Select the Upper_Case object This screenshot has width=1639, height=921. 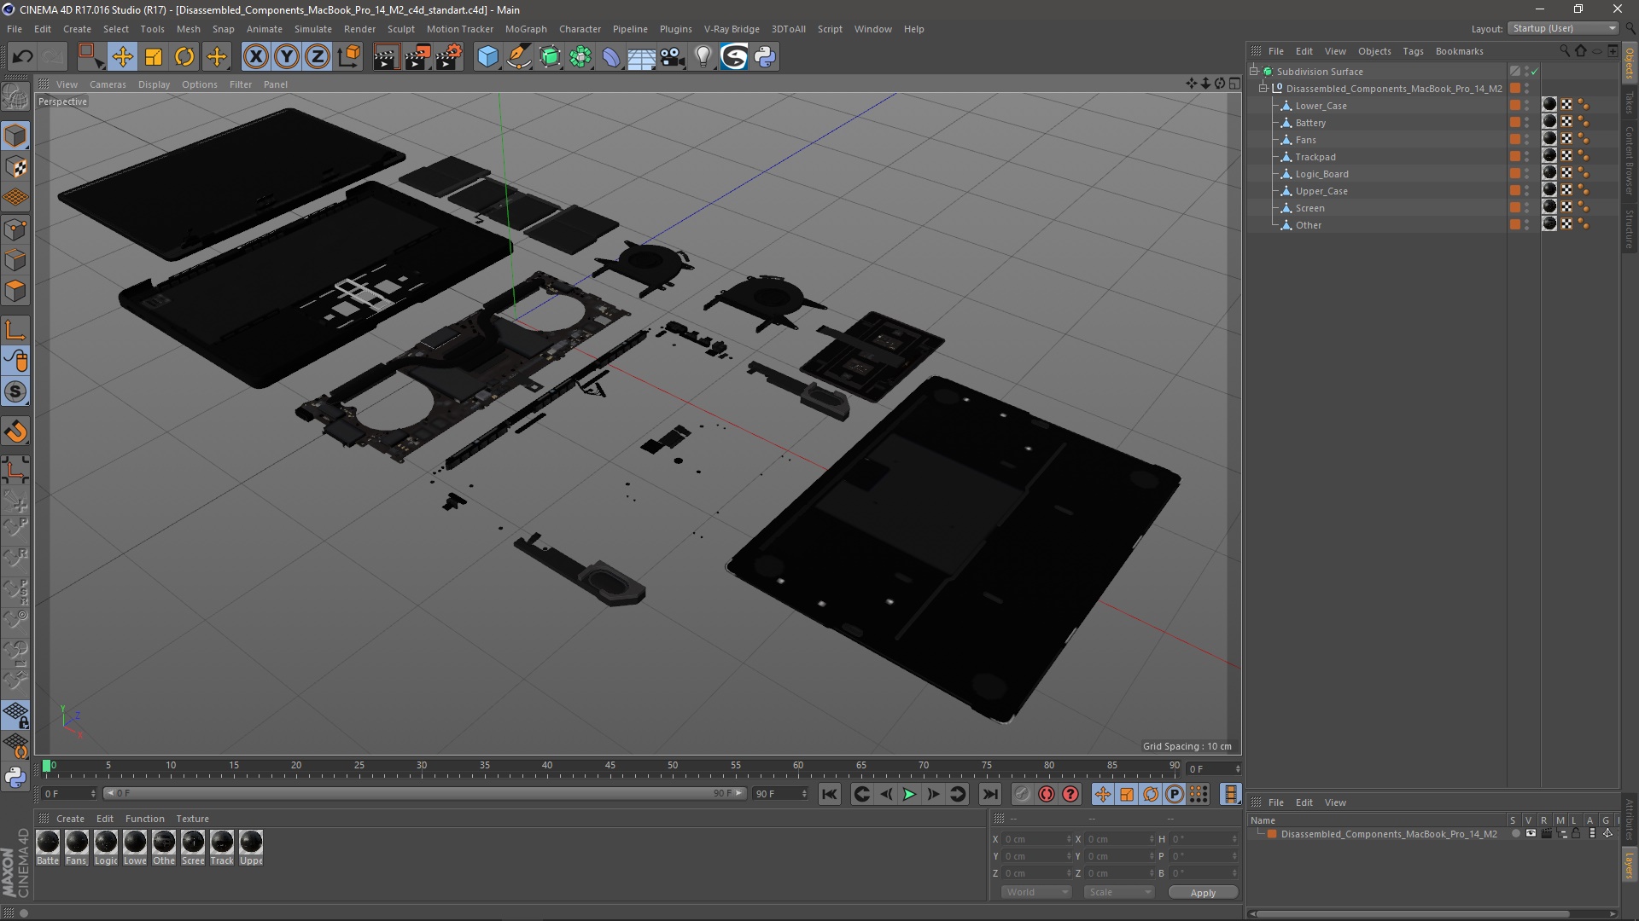click(1321, 191)
